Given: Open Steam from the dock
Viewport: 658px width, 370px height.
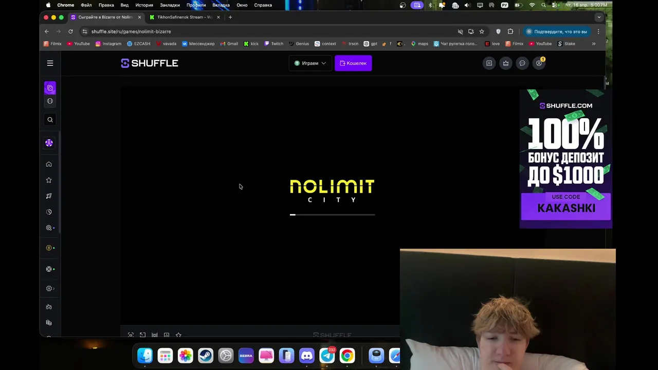Looking at the screenshot, I should [x=206, y=356].
